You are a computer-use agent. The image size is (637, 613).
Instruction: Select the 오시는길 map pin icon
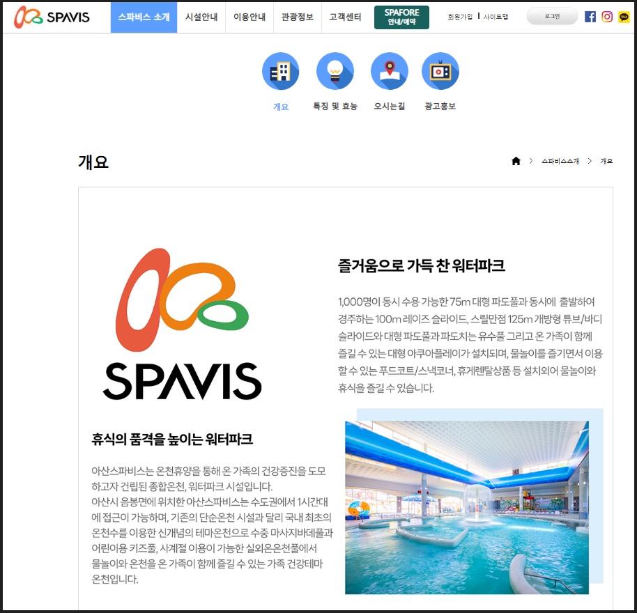(389, 71)
